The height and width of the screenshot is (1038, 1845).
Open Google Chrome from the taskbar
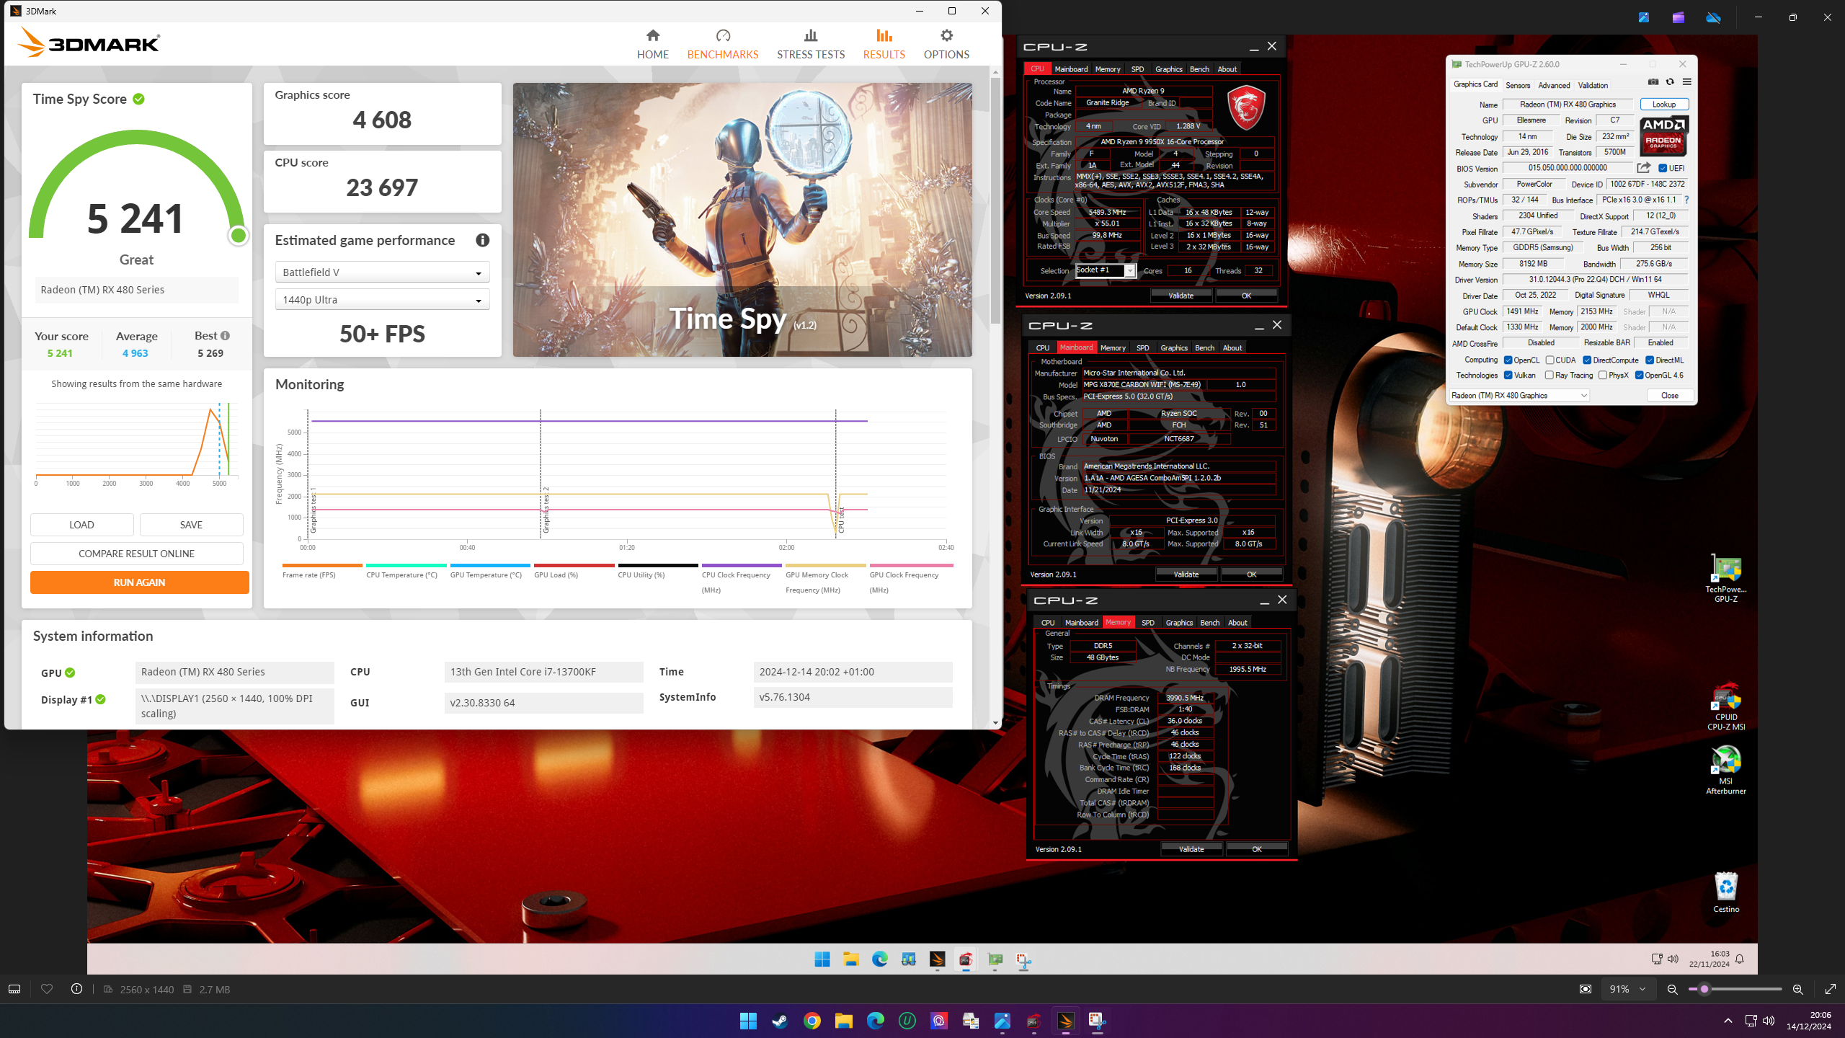[x=812, y=1021]
